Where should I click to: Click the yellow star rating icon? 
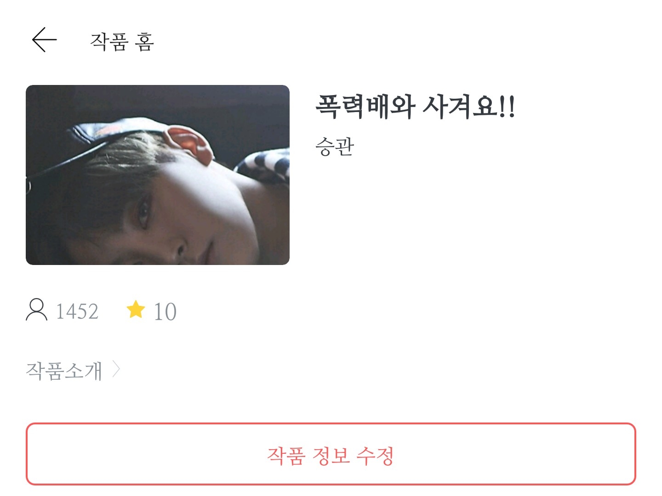pyautogui.click(x=136, y=310)
